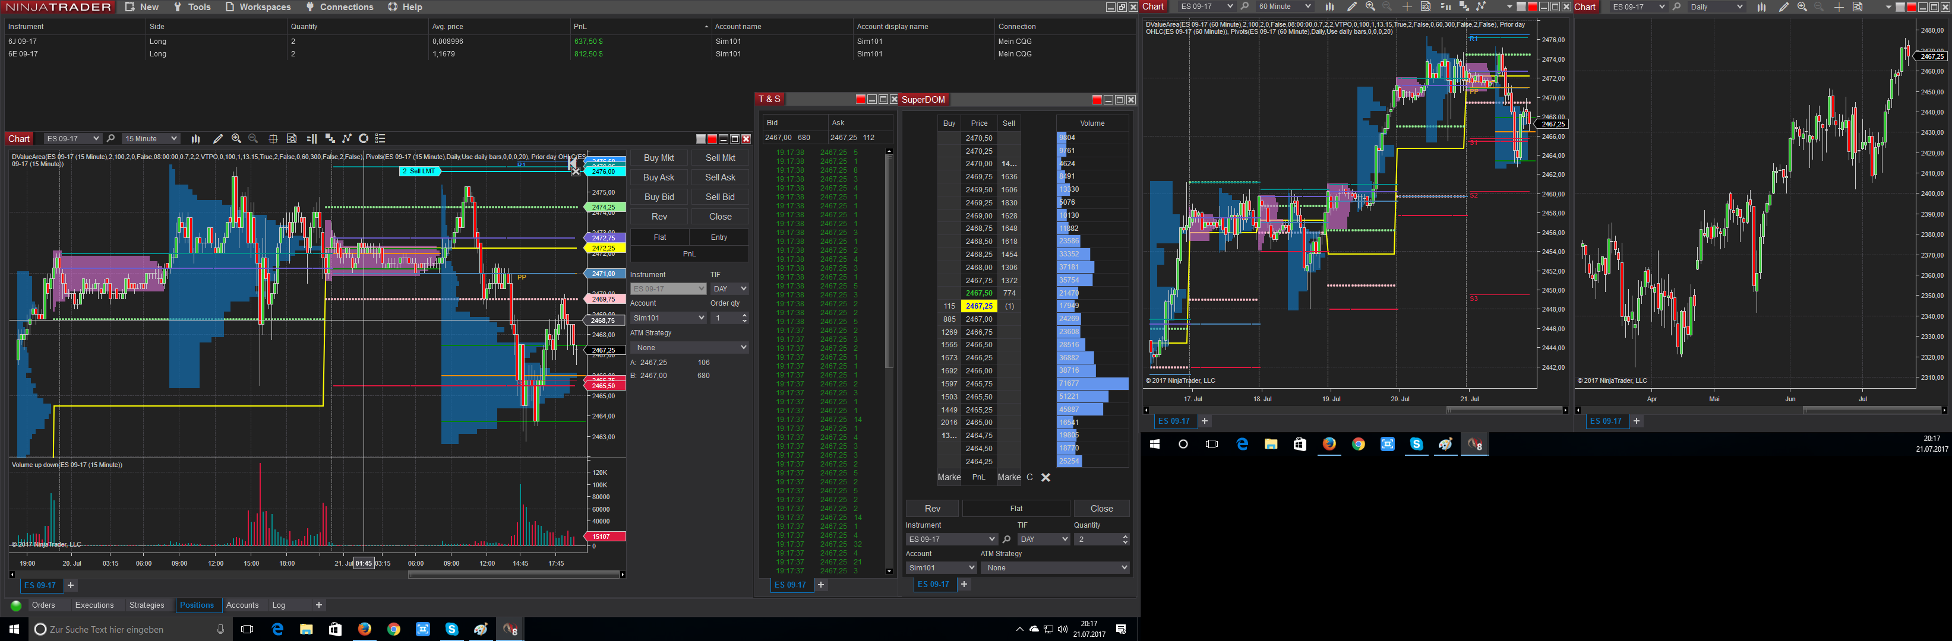Screen dimensions: 1952x641
Task: Click the green connection status indicator
Action: [16, 605]
